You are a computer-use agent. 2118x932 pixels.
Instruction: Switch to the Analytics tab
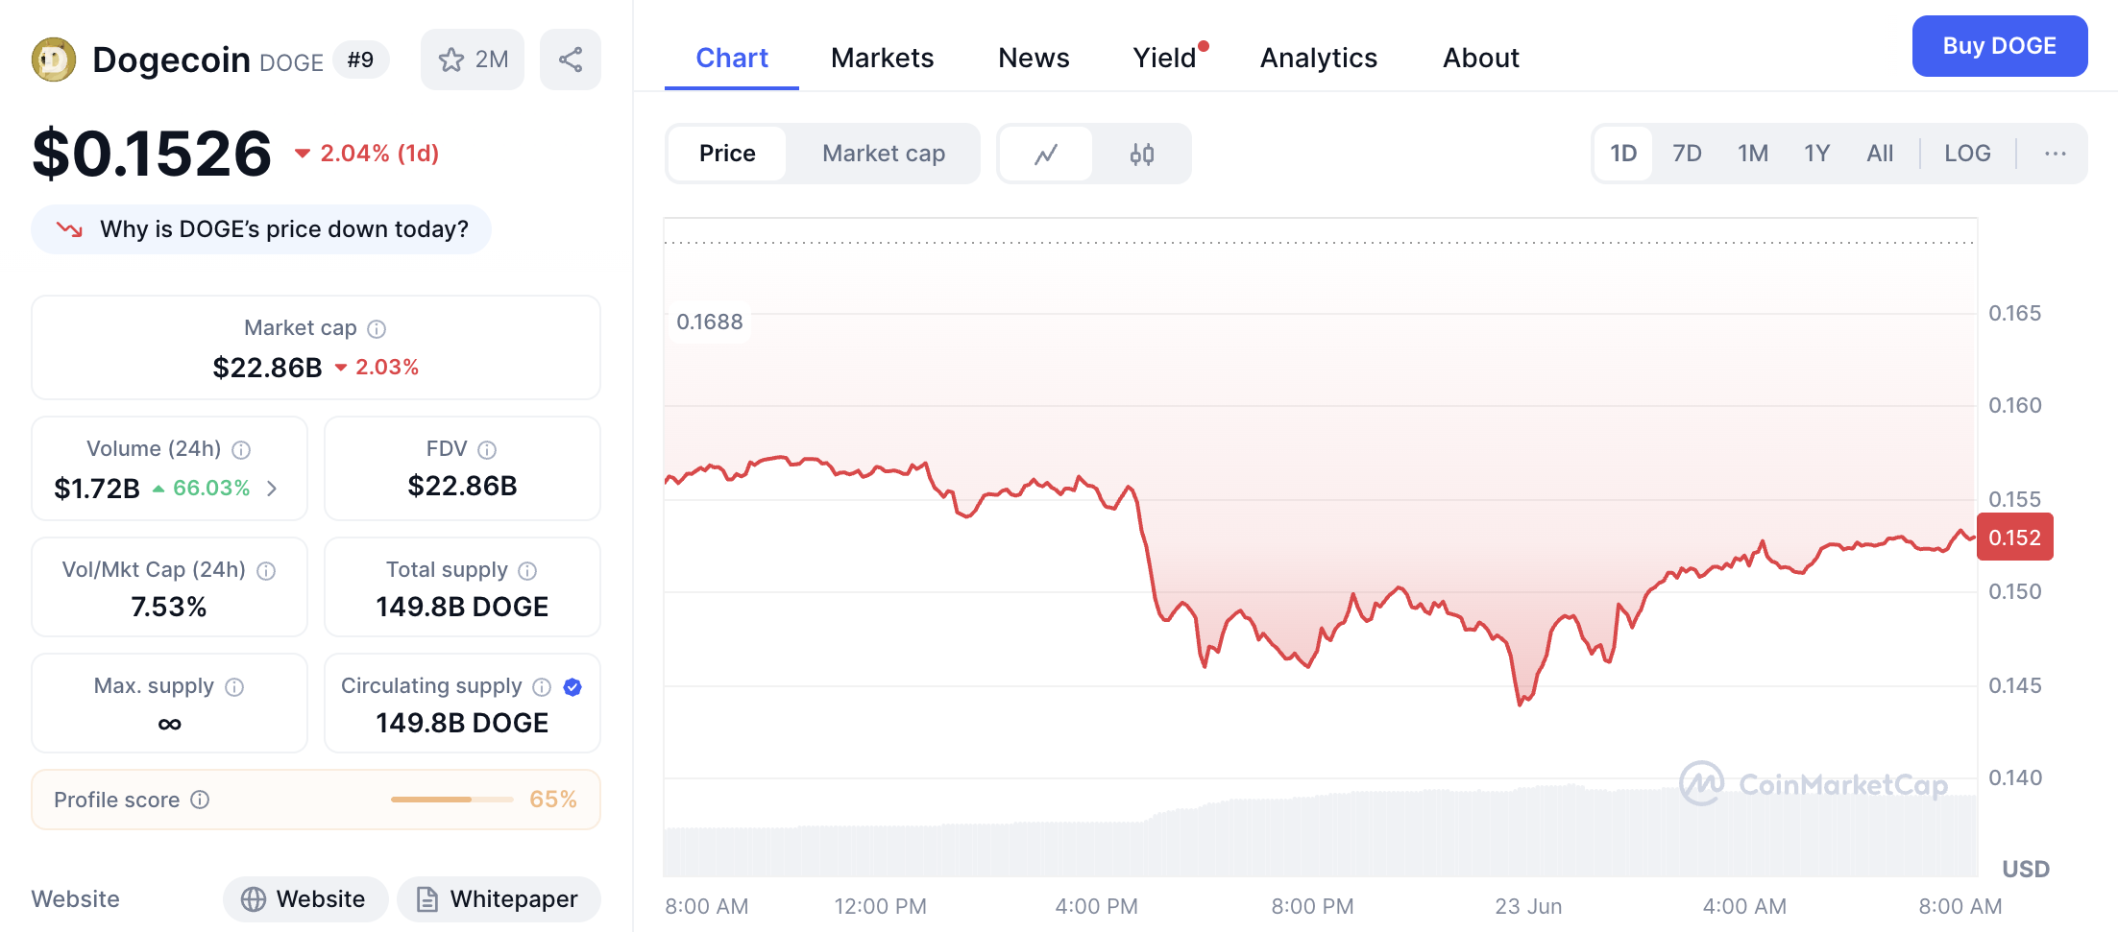1318,58
